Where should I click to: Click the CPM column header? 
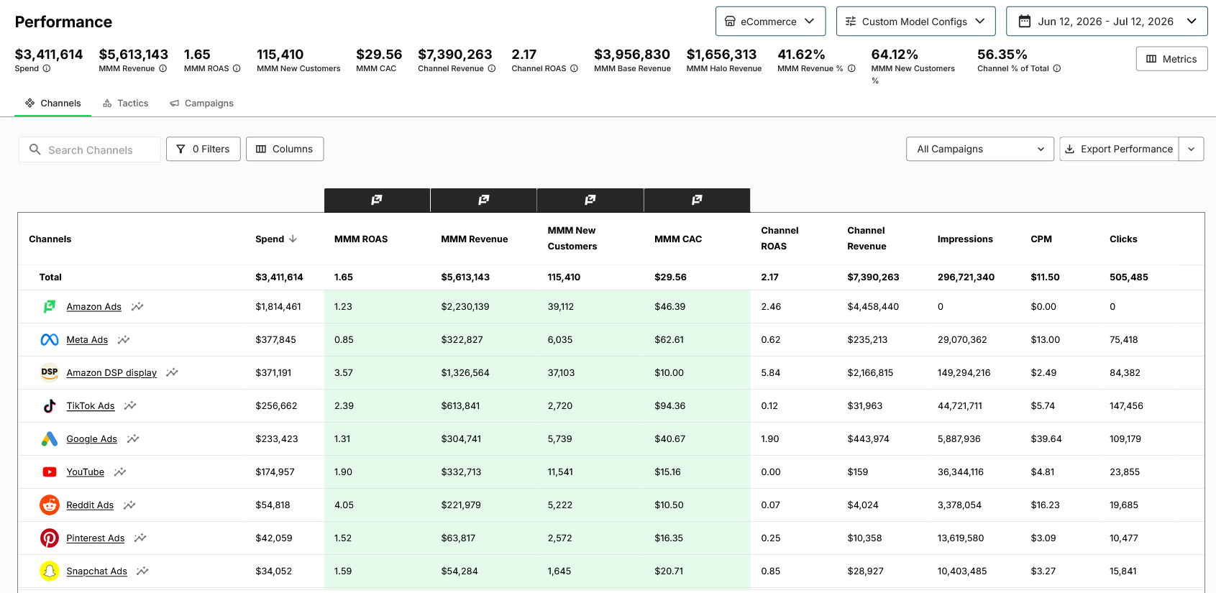[1041, 239]
